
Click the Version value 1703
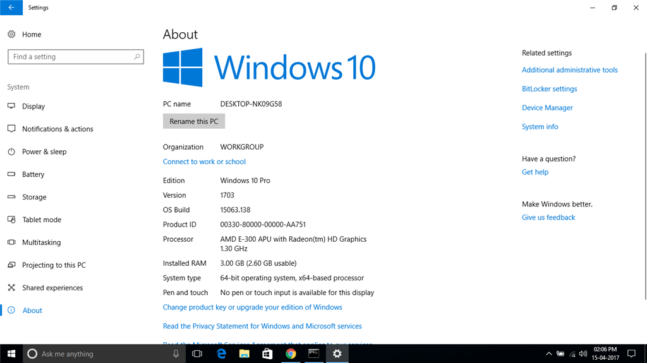(227, 195)
